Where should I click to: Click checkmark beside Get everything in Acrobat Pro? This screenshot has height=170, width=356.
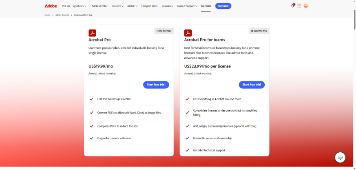click(187, 99)
